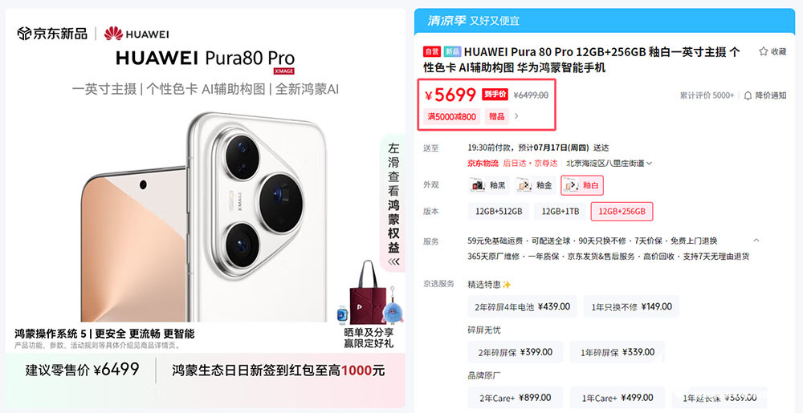Choose 2年碎屏4年电池 ¥439.00 service
803x413 pixels.
point(522,306)
